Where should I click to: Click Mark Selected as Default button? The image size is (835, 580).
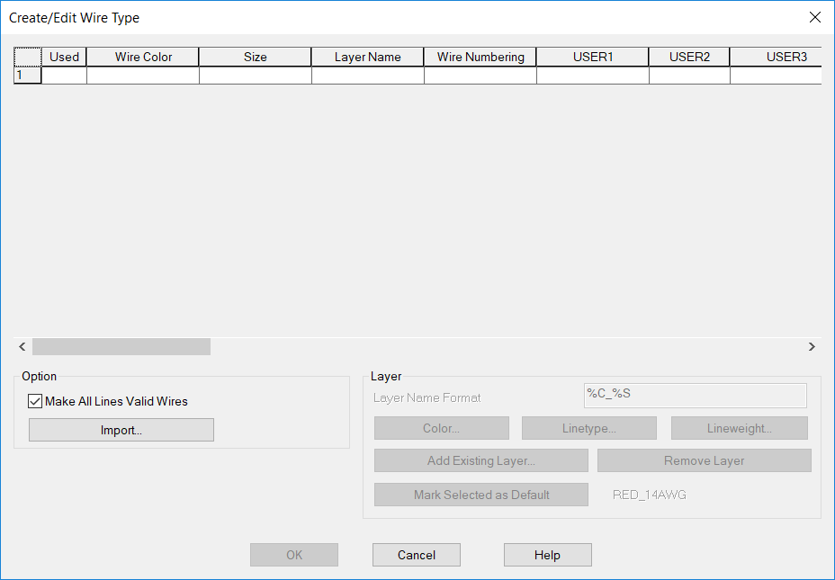point(481,495)
